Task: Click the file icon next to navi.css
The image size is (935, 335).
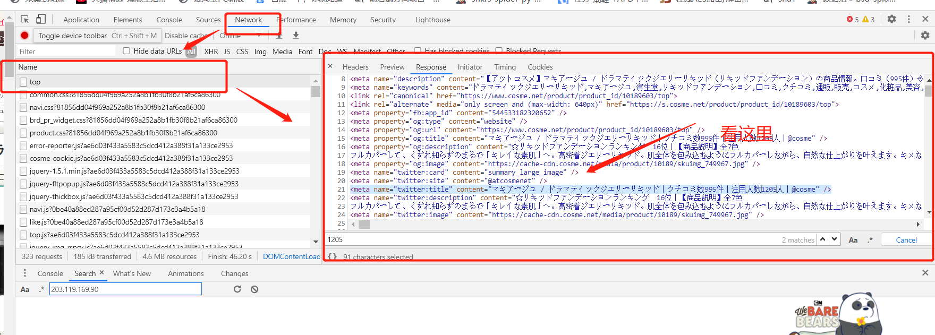Action: point(23,107)
